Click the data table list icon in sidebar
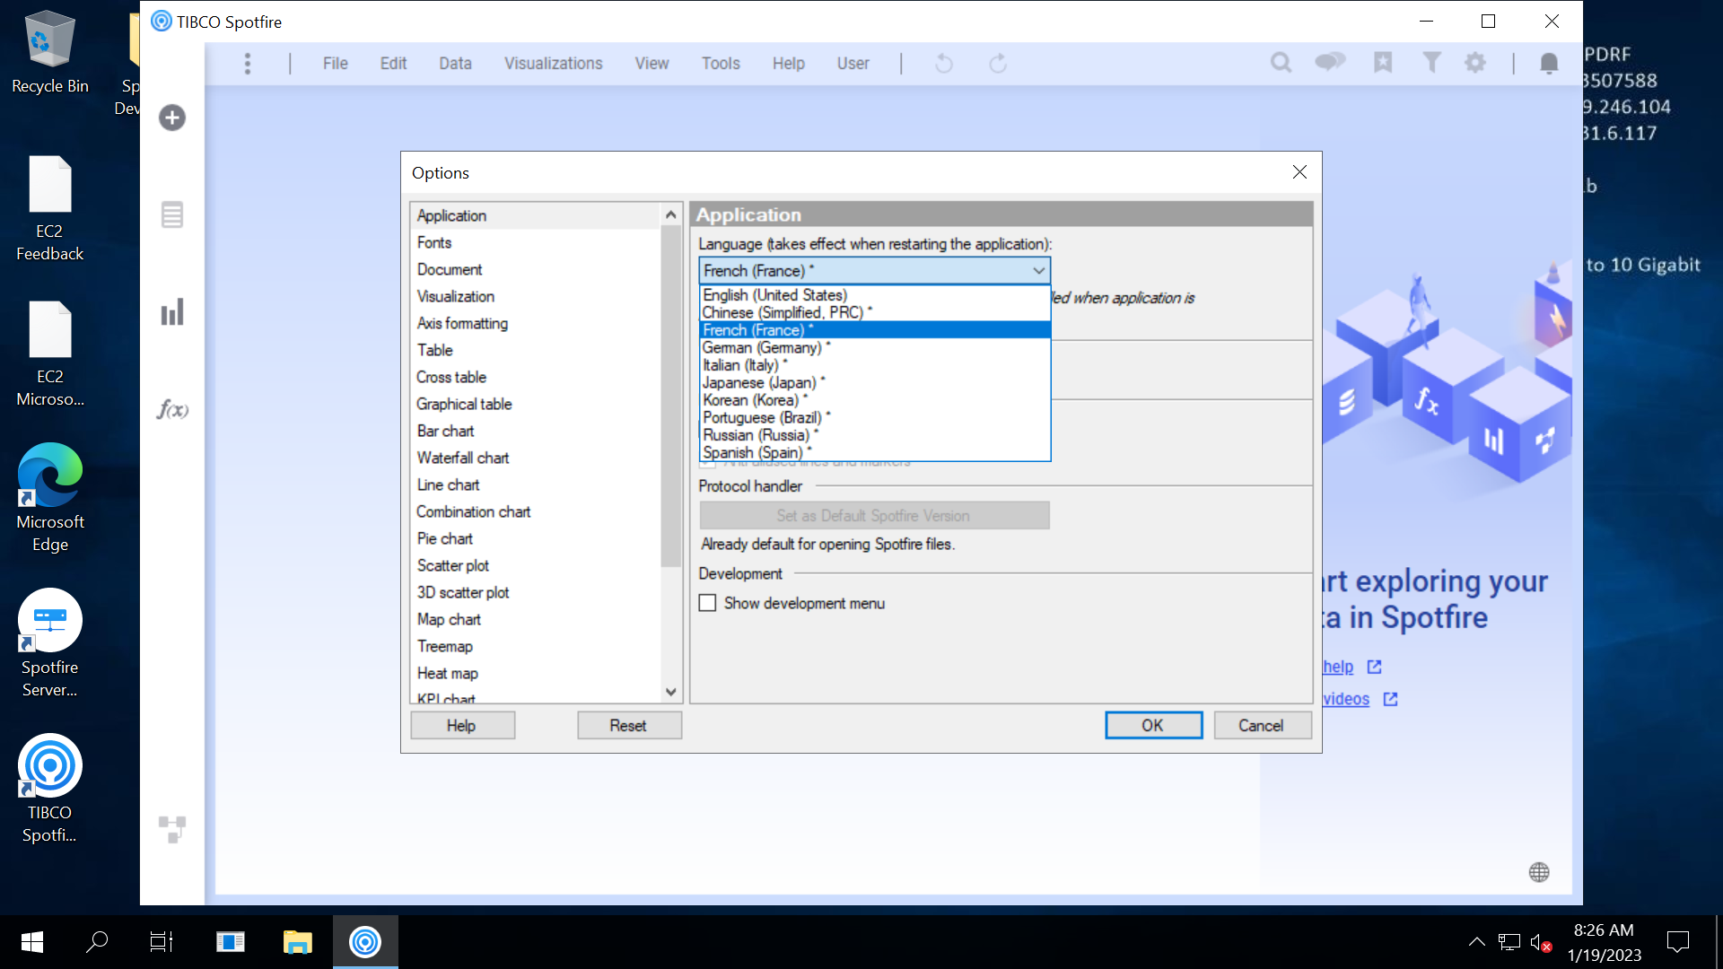This screenshot has width=1723, height=969. (172, 215)
